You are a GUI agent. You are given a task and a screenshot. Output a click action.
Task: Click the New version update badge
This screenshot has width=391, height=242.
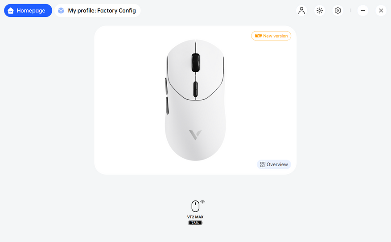click(271, 36)
